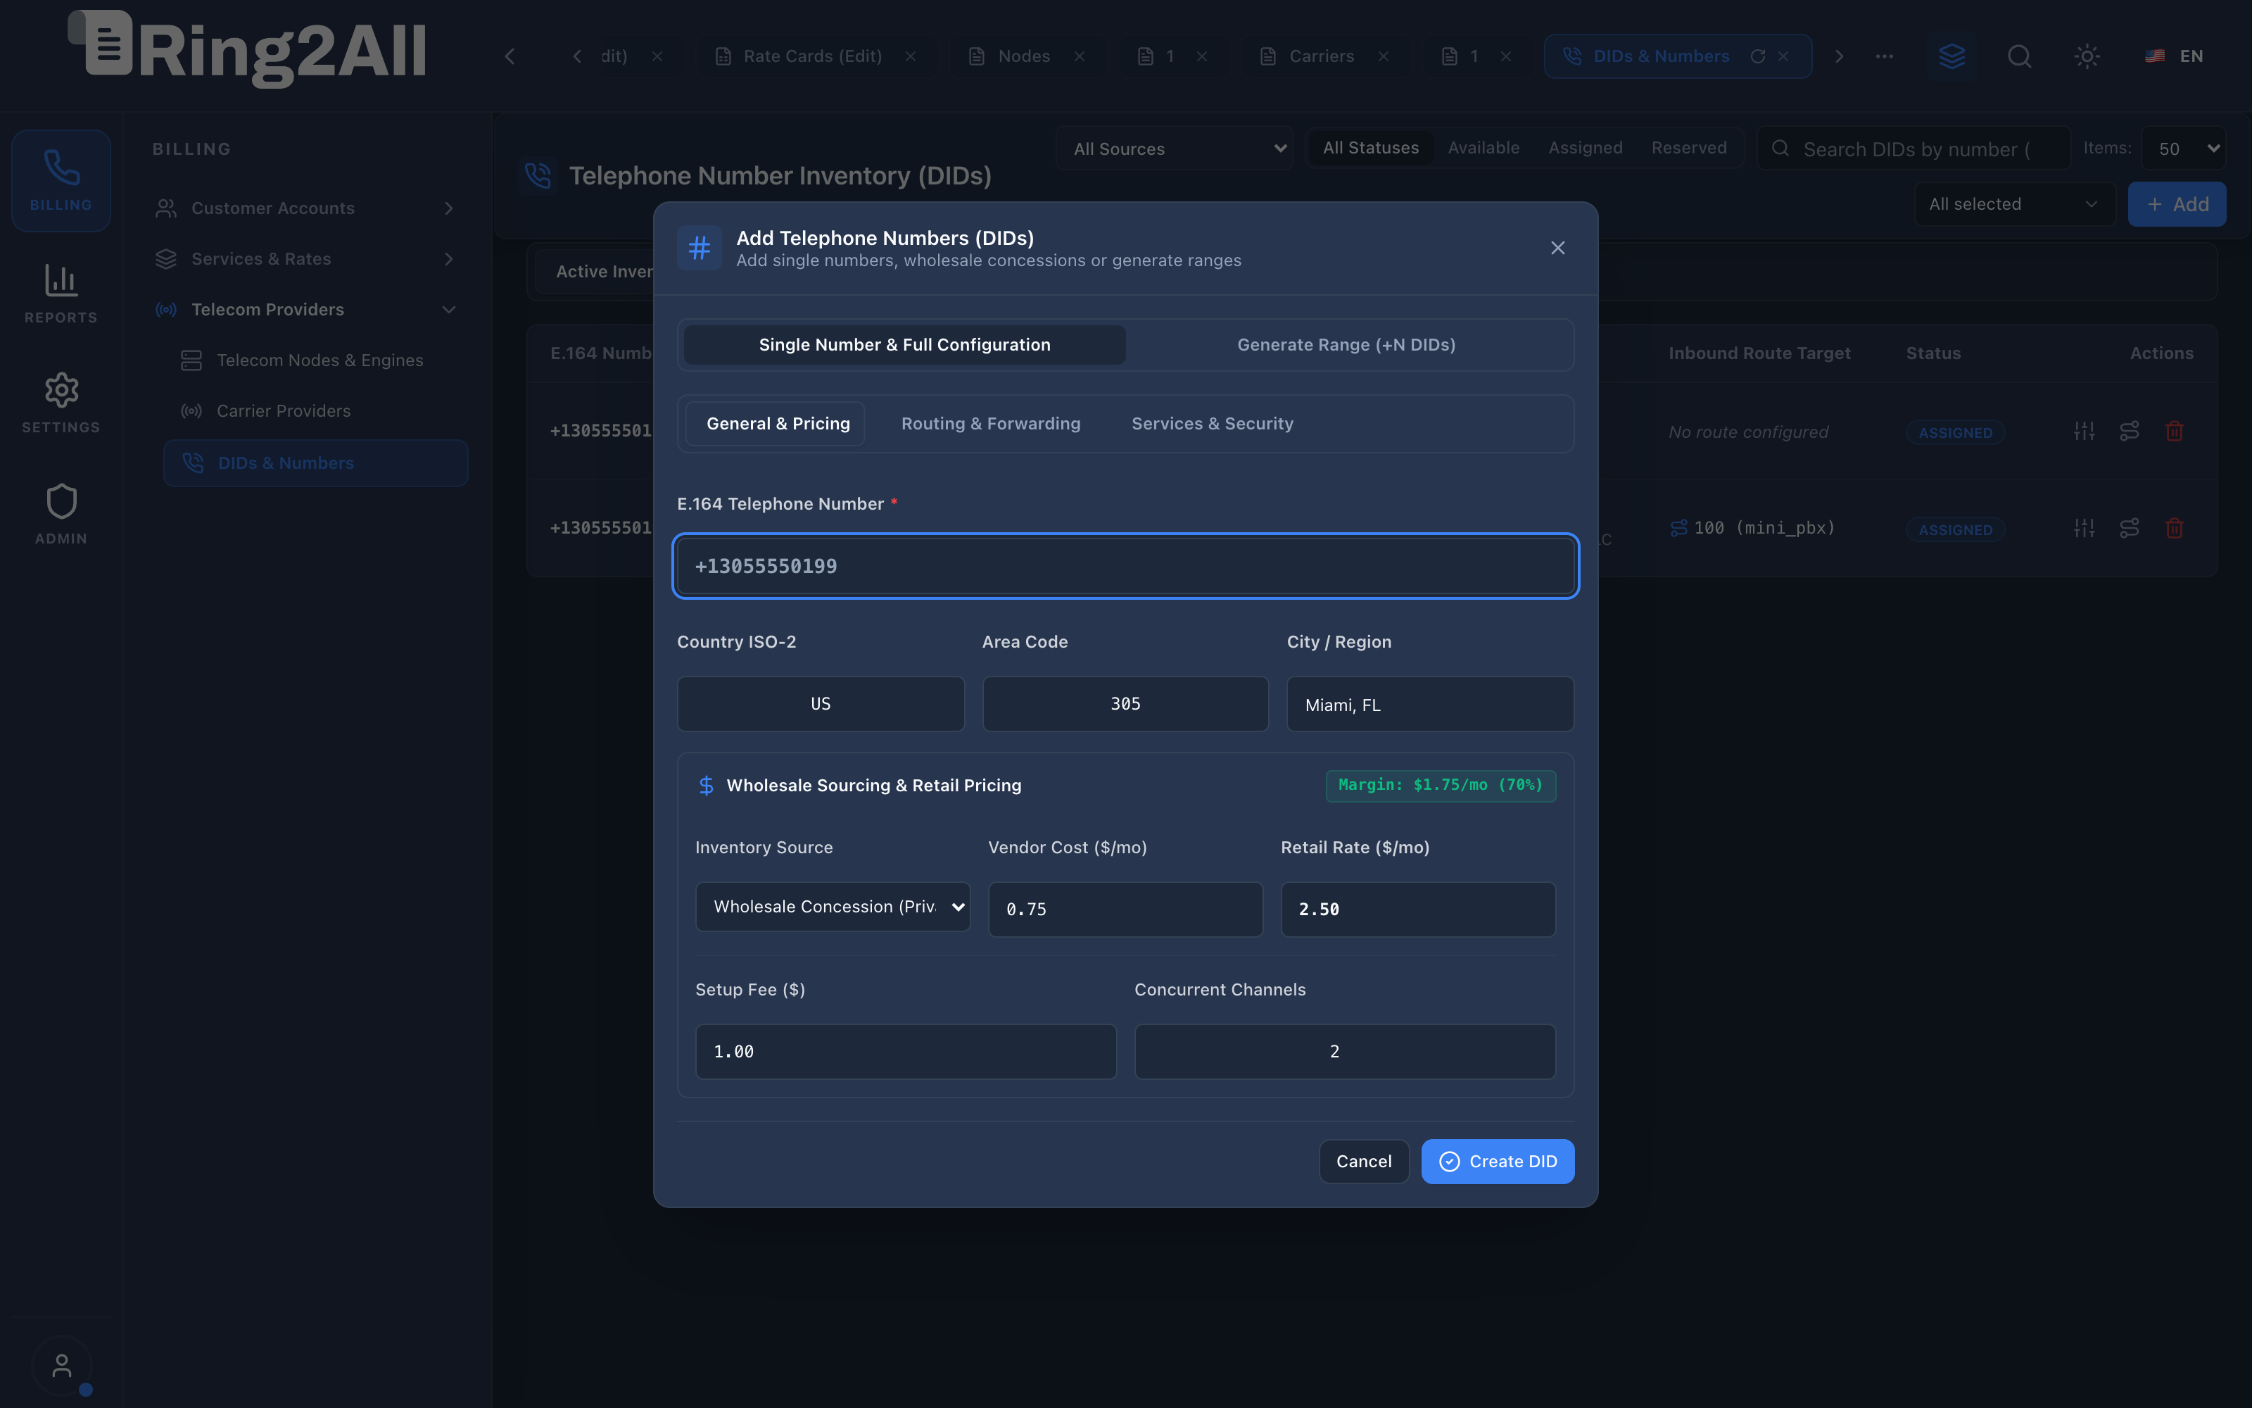Switch to the Carriers tab

(x=1320, y=56)
